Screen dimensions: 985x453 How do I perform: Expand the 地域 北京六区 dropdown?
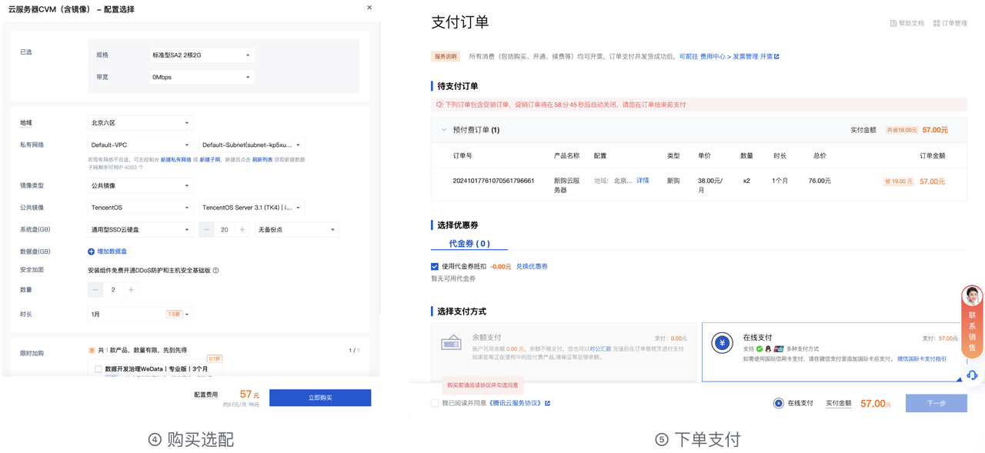(140, 123)
